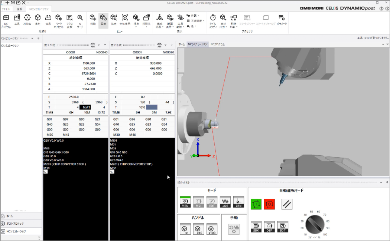Click the 3D machine simulation viewport

(283, 112)
